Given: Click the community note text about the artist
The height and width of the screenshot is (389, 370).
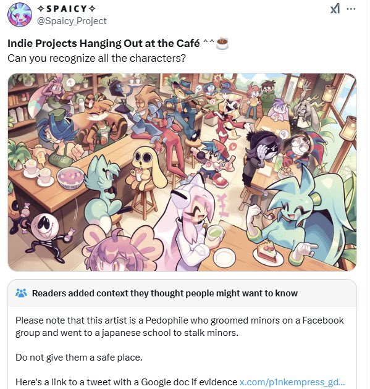Looking at the screenshot, I should [x=179, y=327].
